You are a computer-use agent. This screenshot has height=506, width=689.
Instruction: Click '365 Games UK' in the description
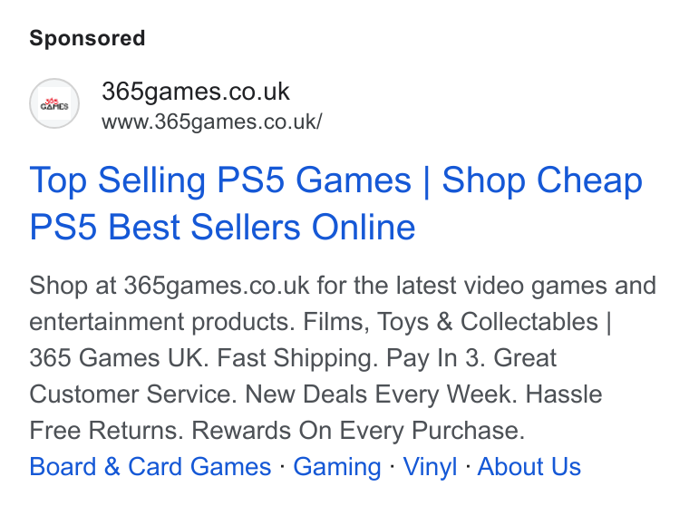point(119,358)
